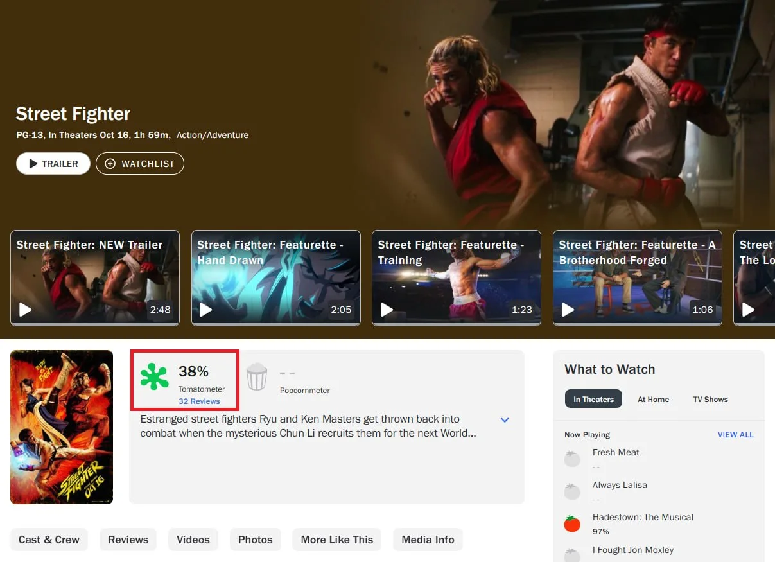This screenshot has height=562, width=775.
Task: Click the 1:06 duration on Brotherhood Forged
Action: click(702, 310)
